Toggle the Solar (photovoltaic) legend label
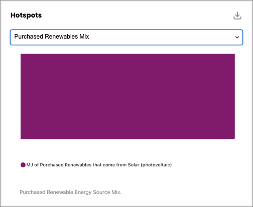Image resolution: width=253 pixels, height=207 pixels. click(99, 165)
